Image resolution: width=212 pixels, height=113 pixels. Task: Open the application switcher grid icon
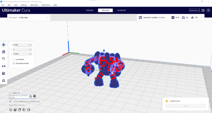click(x=203, y=10)
